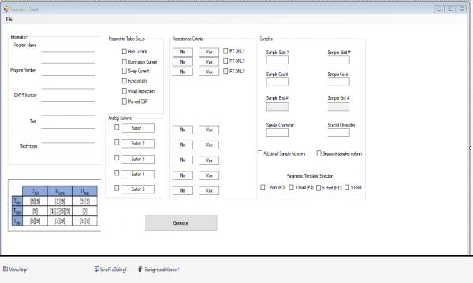Open the File menu
The image size is (473, 283).
[9, 19]
